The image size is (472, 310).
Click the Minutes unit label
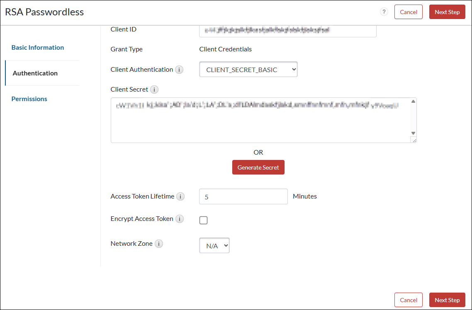pyautogui.click(x=305, y=196)
